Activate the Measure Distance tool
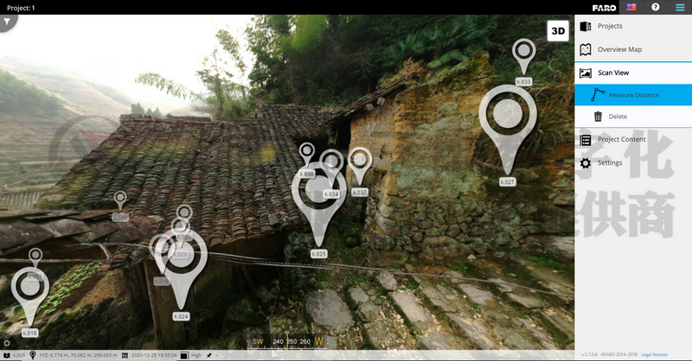The image size is (692, 361). 633,95
